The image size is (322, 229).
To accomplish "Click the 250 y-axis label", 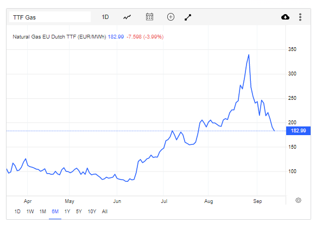I will pyautogui.click(x=292, y=98).
